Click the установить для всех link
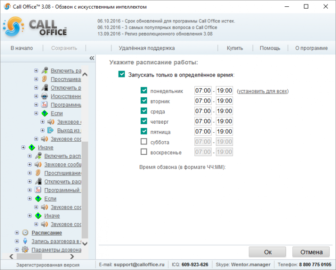336x270 pixels. click(x=263, y=91)
